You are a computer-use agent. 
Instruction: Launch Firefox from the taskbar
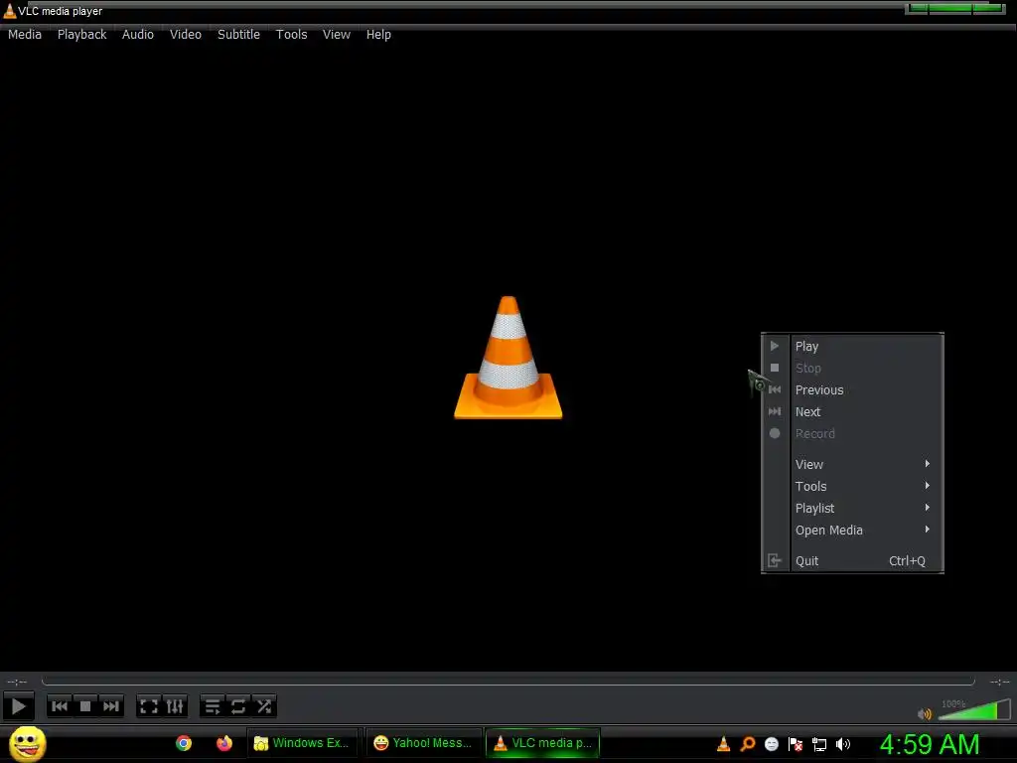pos(224,743)
